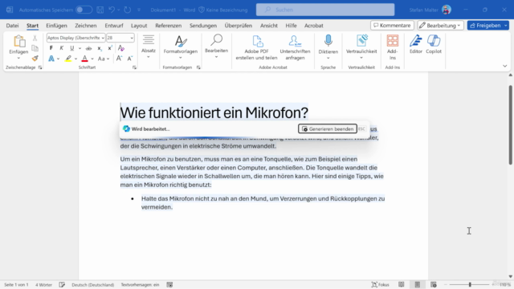Open the Datei menu
Image resolution: width=514 pixels, height=289 pixels.
pos(13,26)
